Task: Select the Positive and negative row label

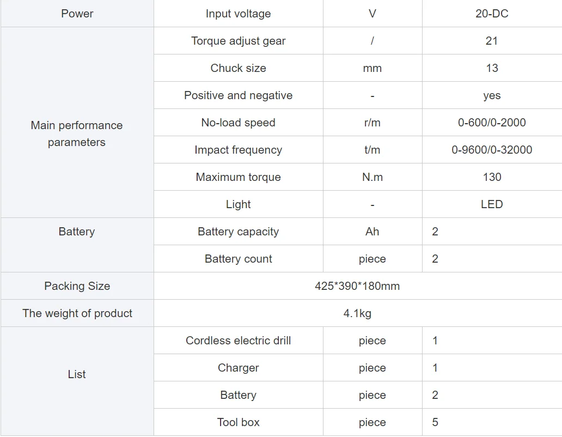Action: (x=238, y=95)
